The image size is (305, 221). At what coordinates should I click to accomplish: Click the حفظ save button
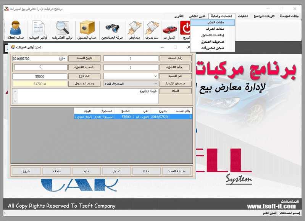tap(146, 171)
